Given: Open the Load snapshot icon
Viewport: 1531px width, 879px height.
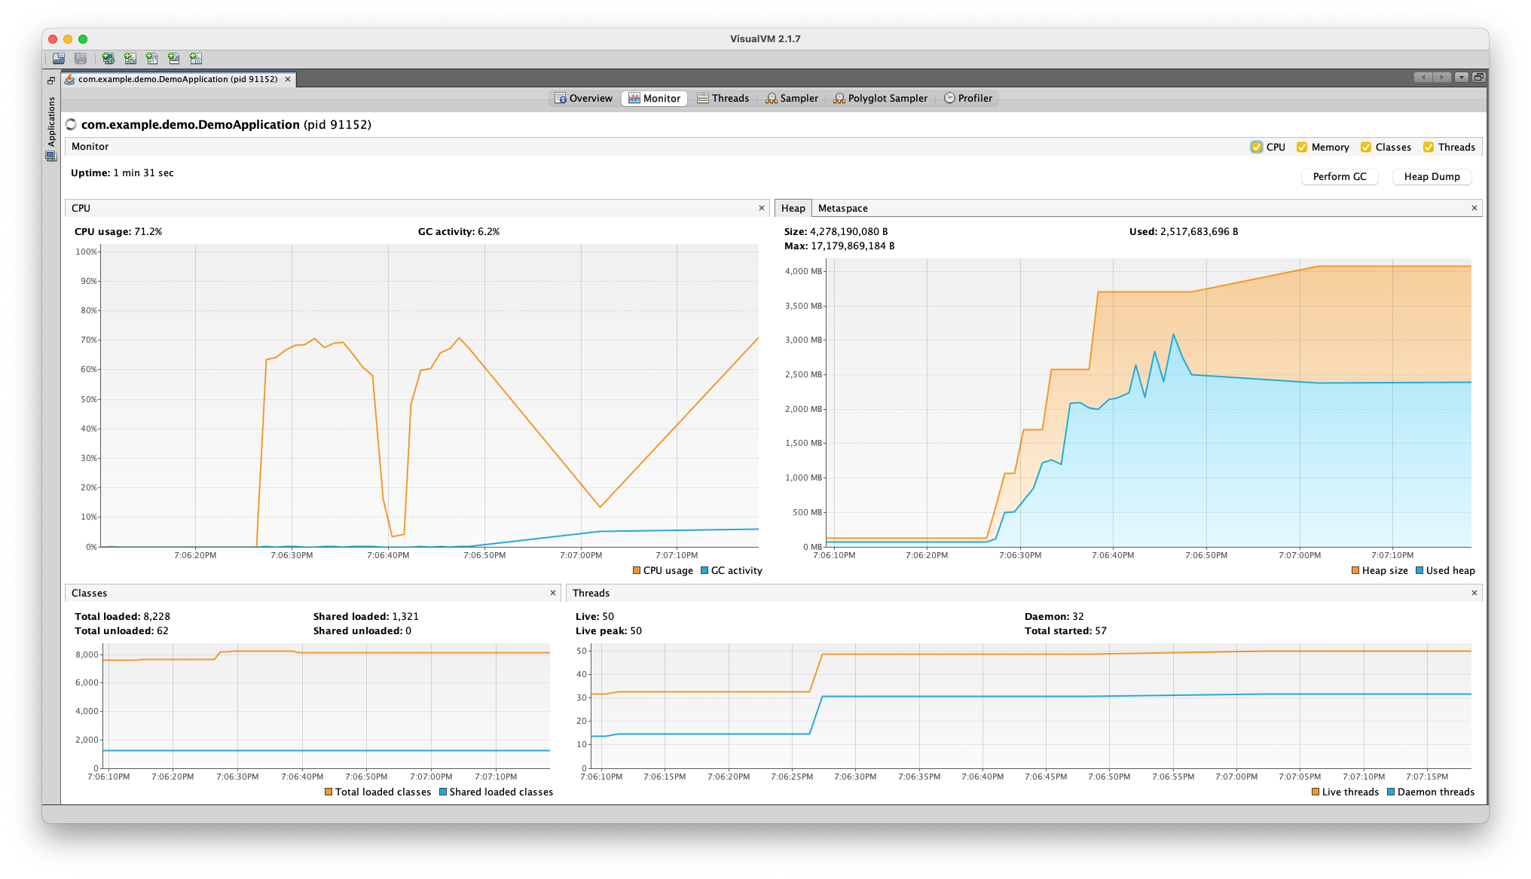Looking at the screenshot, I should tap(58, 58).
